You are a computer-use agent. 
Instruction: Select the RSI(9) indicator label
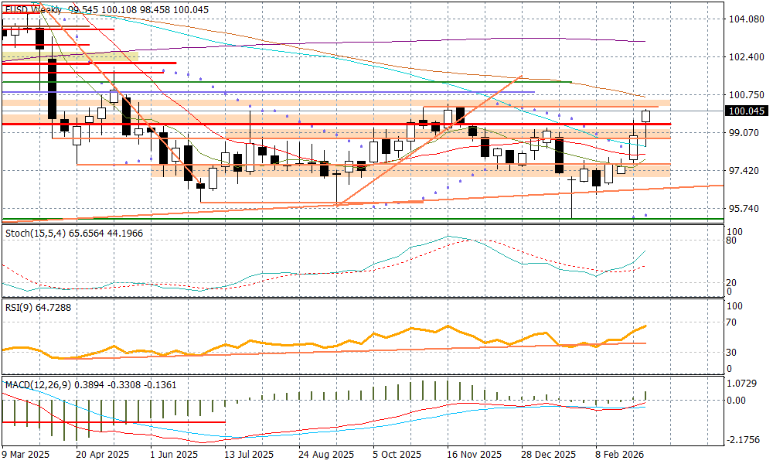(19, 309)
